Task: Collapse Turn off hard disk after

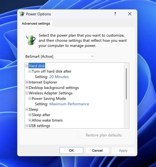Action: tap(30, 71)
